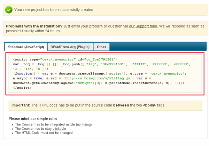Open the Support form link
Screen dimensions: 209x146
[x=144, y=26]
